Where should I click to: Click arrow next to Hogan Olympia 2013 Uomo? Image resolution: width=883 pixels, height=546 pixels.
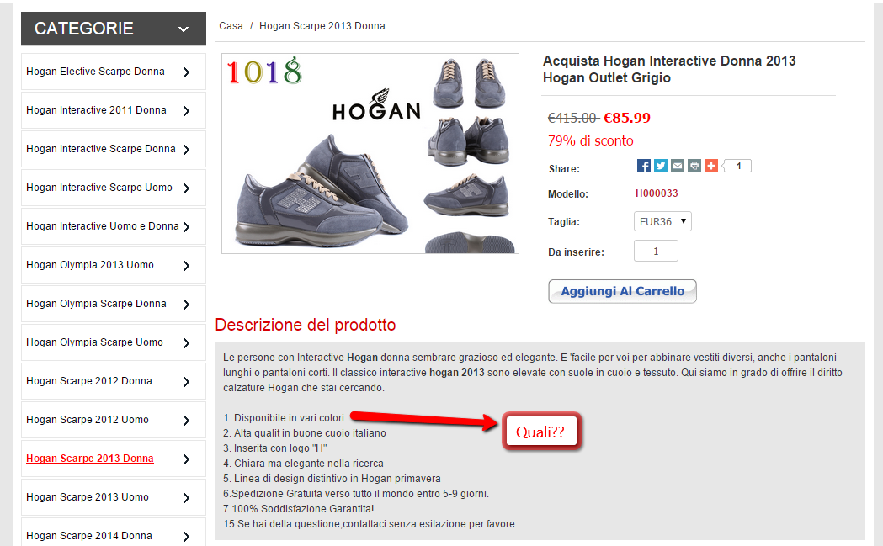(x=187, y=266)
